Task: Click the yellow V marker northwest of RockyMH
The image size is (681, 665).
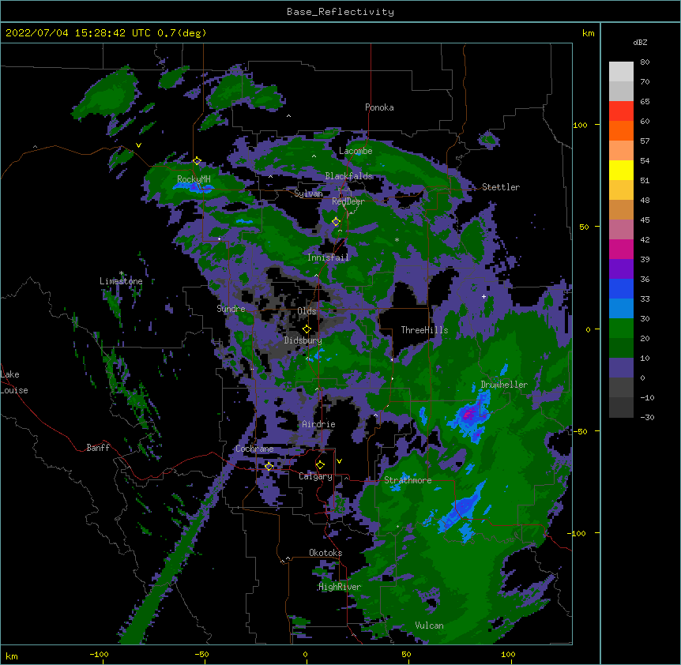Action: [138, 145]
